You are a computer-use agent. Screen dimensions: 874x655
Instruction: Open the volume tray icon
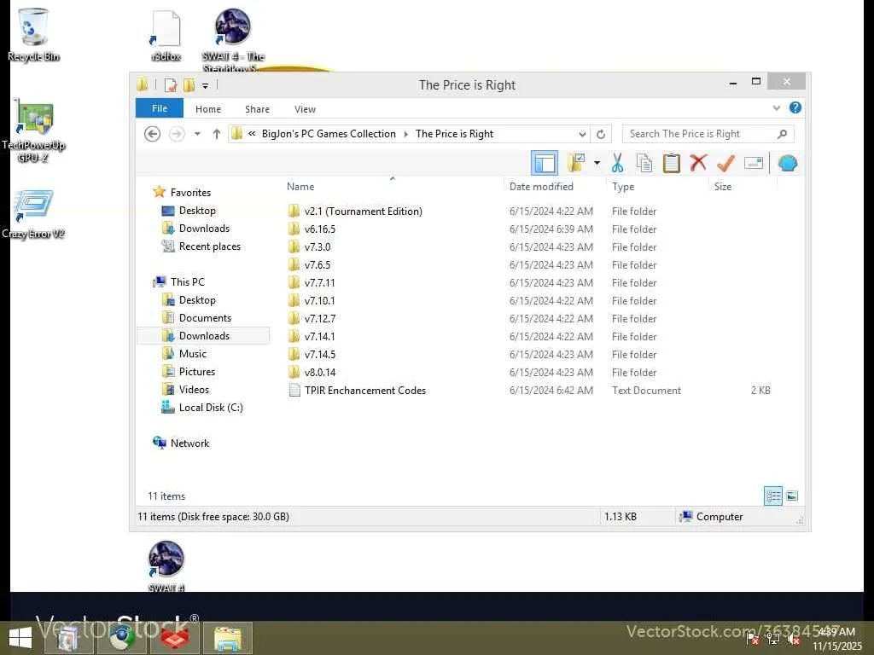[x=794, y=640]
